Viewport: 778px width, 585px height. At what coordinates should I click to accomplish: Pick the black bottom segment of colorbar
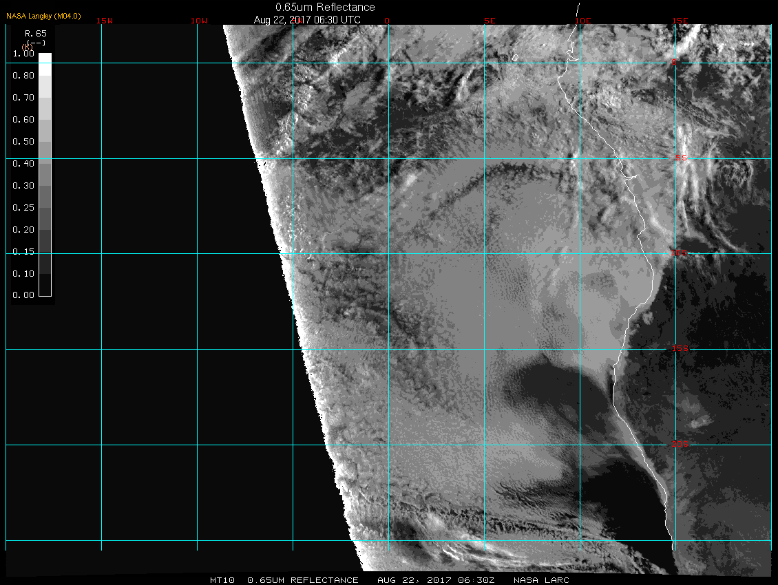click(45, 285)
